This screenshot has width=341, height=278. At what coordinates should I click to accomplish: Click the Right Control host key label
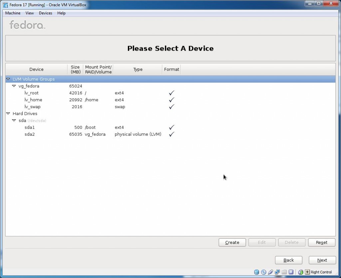click(321, 272)
